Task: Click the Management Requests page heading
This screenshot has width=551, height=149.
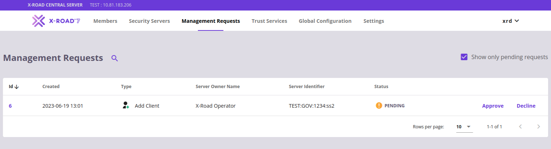Action: pyautogui.click(x=53, y=58)
